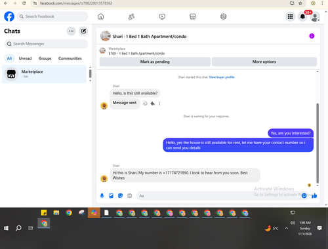Go to the Home feed icon

[100, 16]
